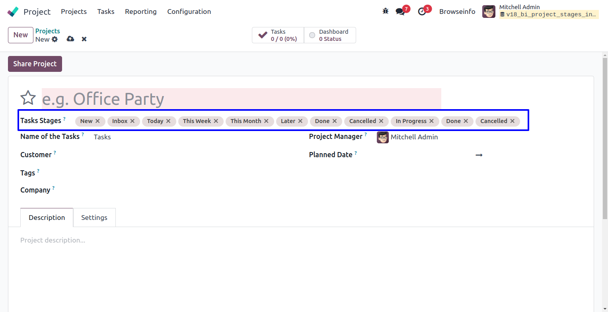Click the Share Project button
The image size is (608, 312).
click(35, 64)
